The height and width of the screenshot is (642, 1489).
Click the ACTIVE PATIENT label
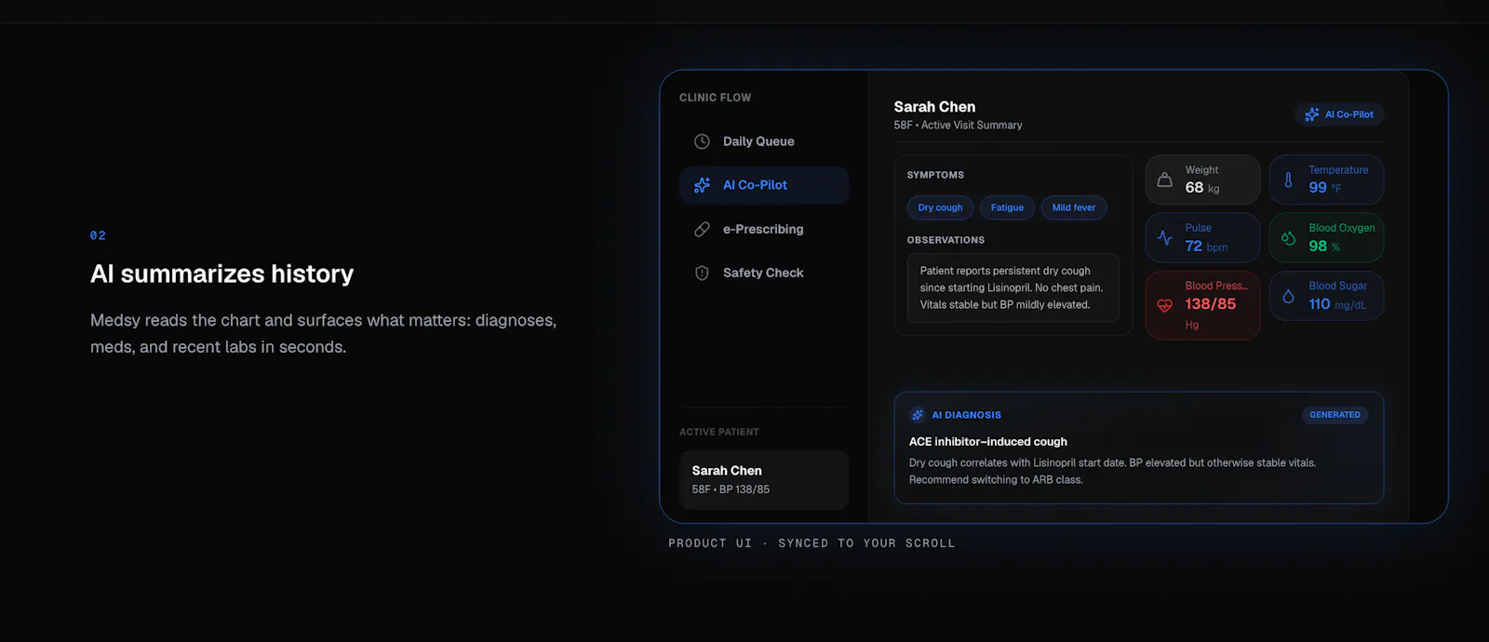pos(719,432)
